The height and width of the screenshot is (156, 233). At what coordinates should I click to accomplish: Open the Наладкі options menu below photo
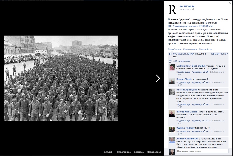107,152
